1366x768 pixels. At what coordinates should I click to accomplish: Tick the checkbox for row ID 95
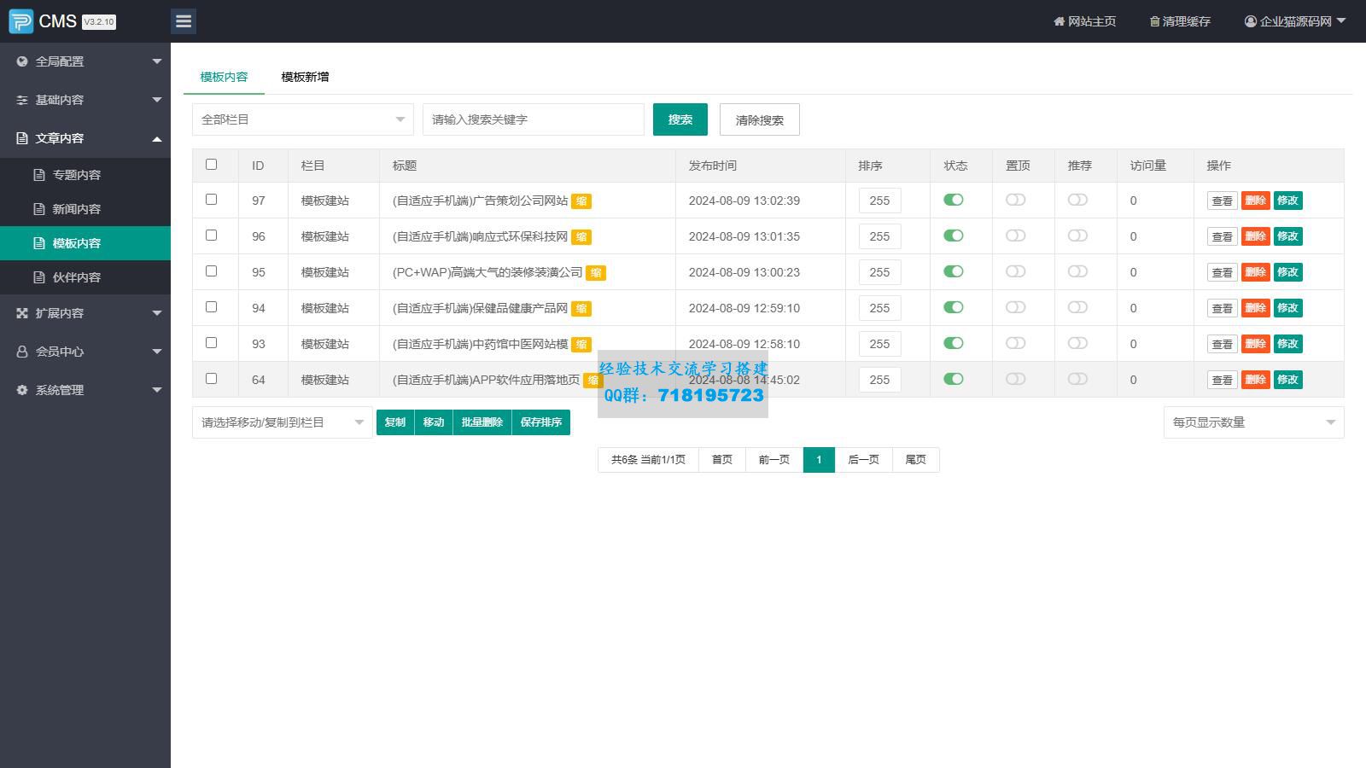point(212,271)
